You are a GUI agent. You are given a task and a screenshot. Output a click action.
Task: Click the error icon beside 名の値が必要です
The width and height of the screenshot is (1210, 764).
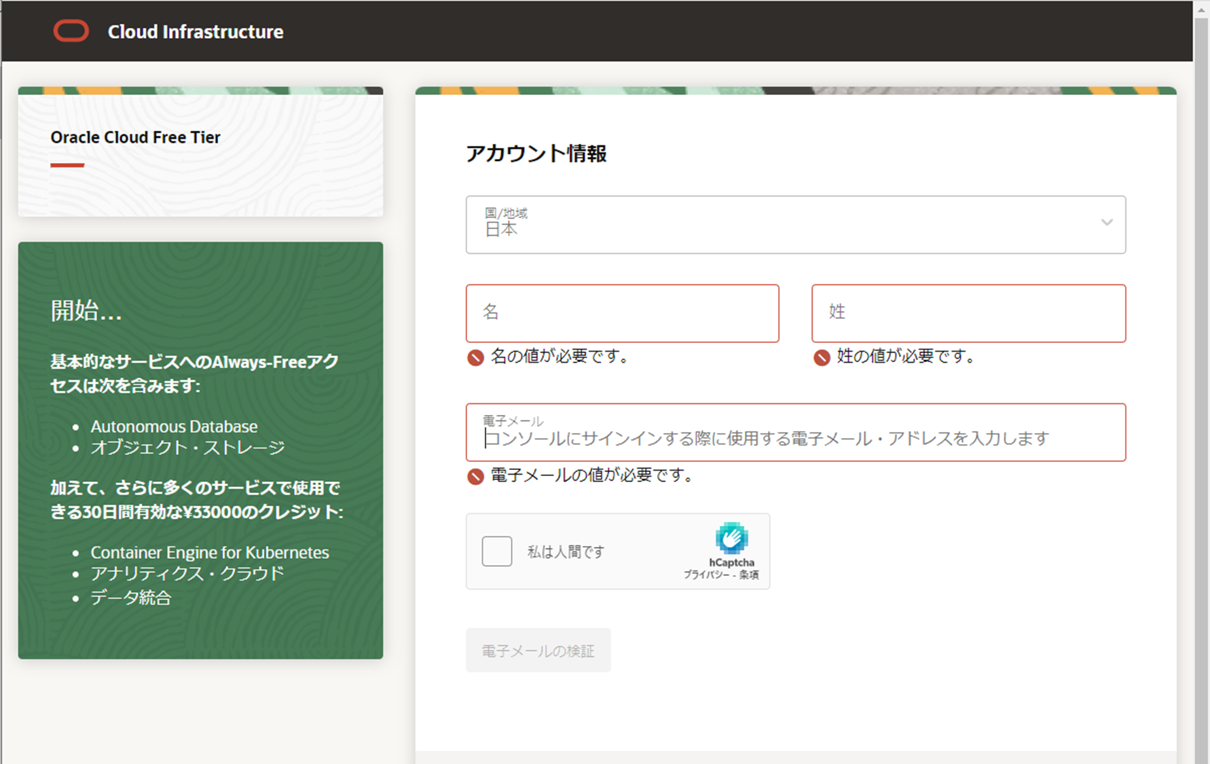pyautogui.click(x=475, y=357)
